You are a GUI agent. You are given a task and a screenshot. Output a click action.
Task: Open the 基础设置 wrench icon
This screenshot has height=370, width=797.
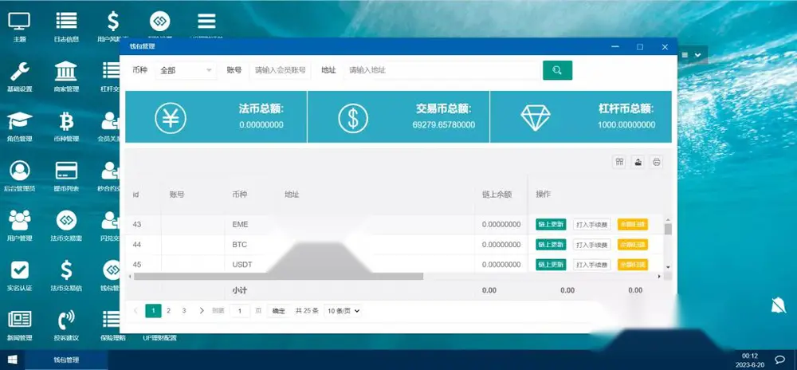[x=19, y=71]
